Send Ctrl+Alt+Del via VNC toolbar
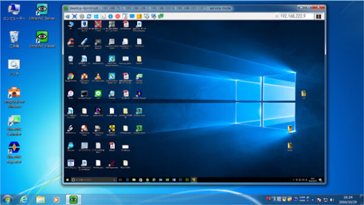The image size is (364, 205). (x=67, y=17)
